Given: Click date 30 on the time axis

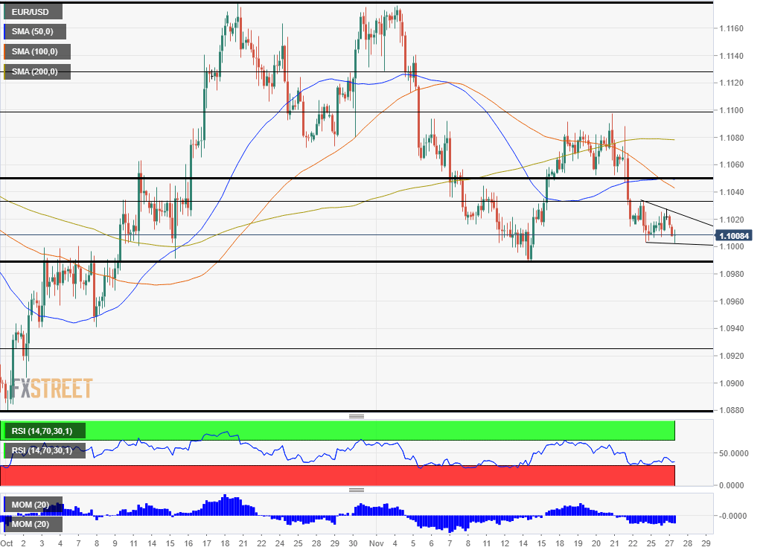Looking at the screenshot, I should (353, 543).
